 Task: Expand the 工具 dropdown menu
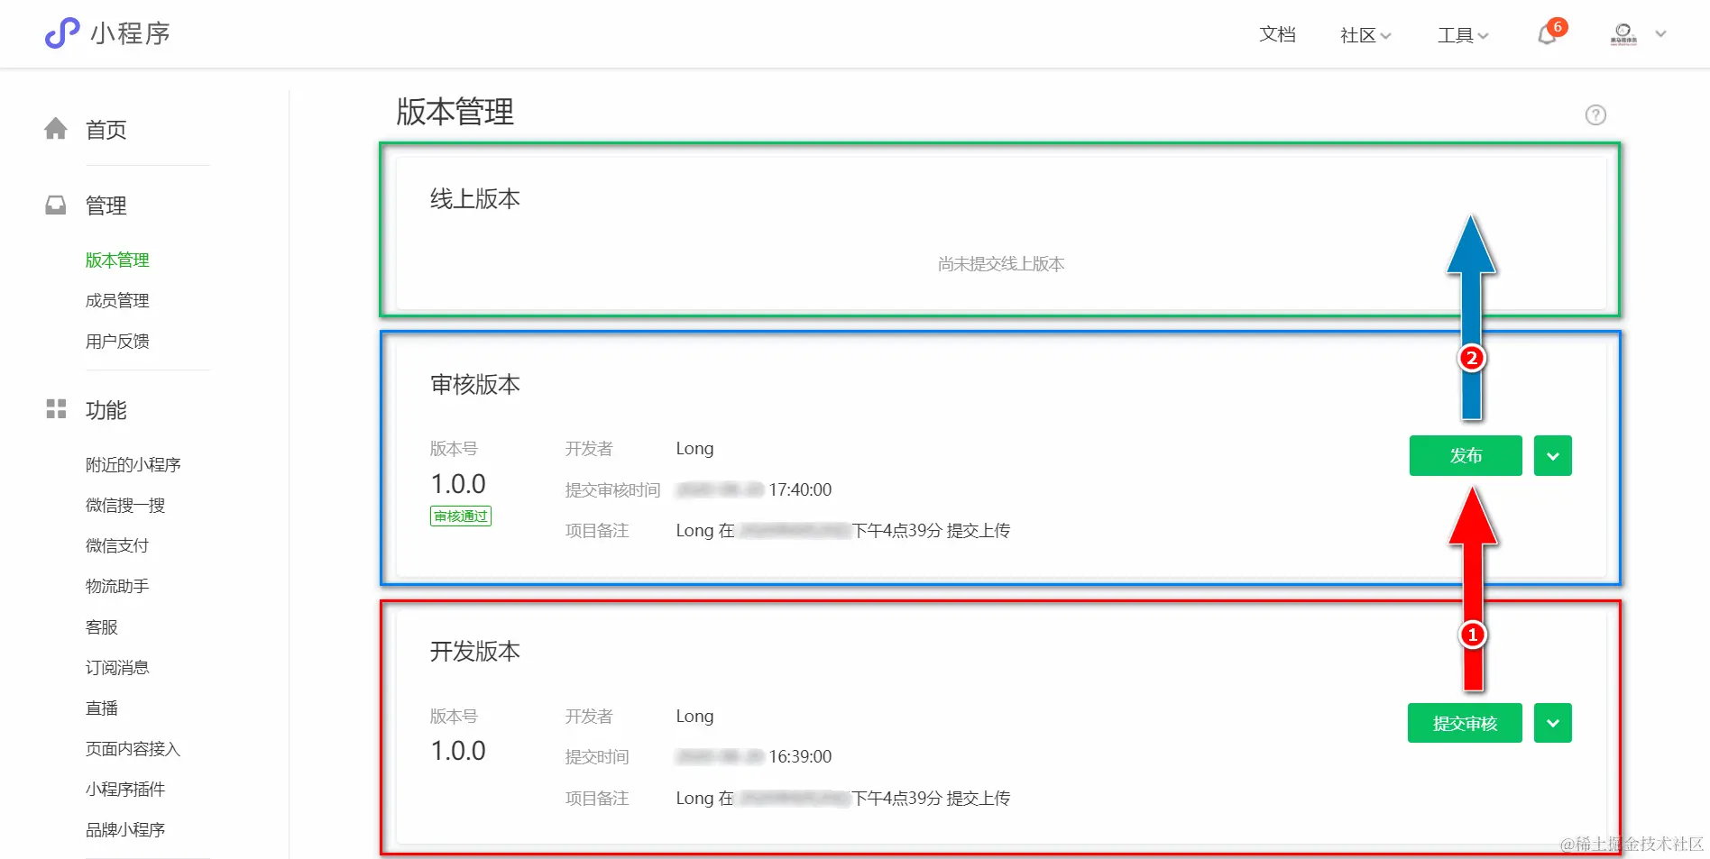(1463, 35)
